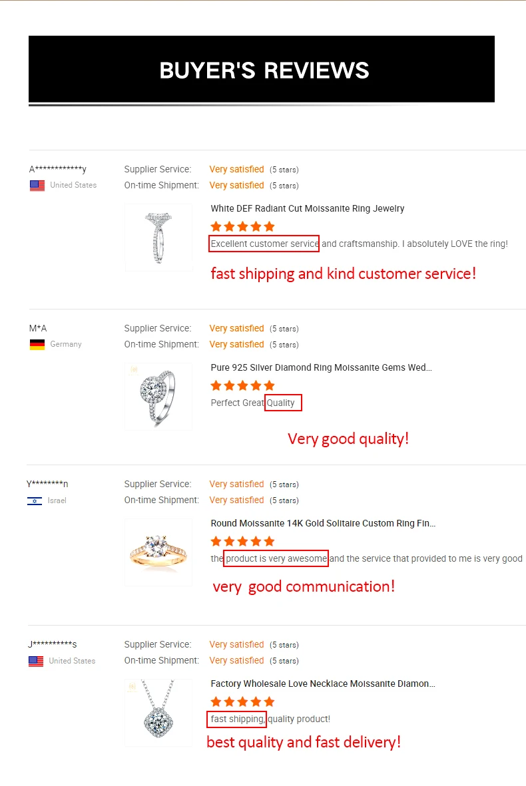Open the radiant cut ring product thumbnail
The width and height of the screenshot is (526, 786).
point(158,238)
